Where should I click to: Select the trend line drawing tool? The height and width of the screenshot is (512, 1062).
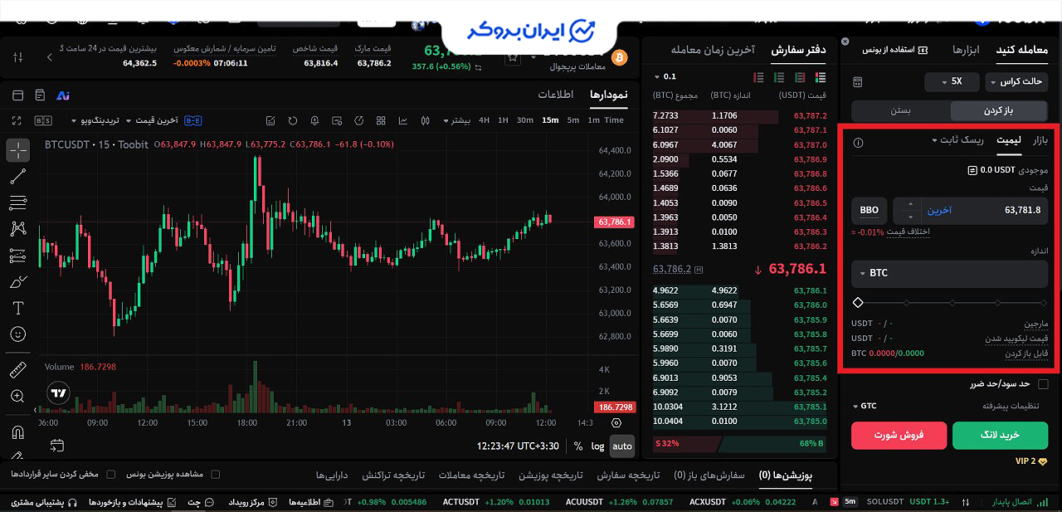coord(18,176)
